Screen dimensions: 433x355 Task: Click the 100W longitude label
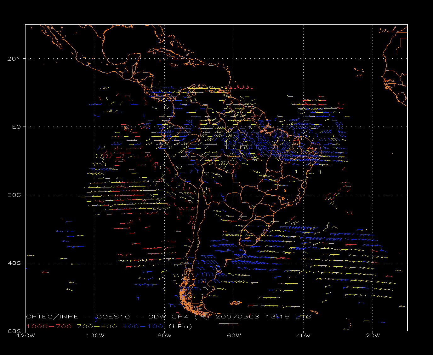pyautogui.click(x=95, y=335)
